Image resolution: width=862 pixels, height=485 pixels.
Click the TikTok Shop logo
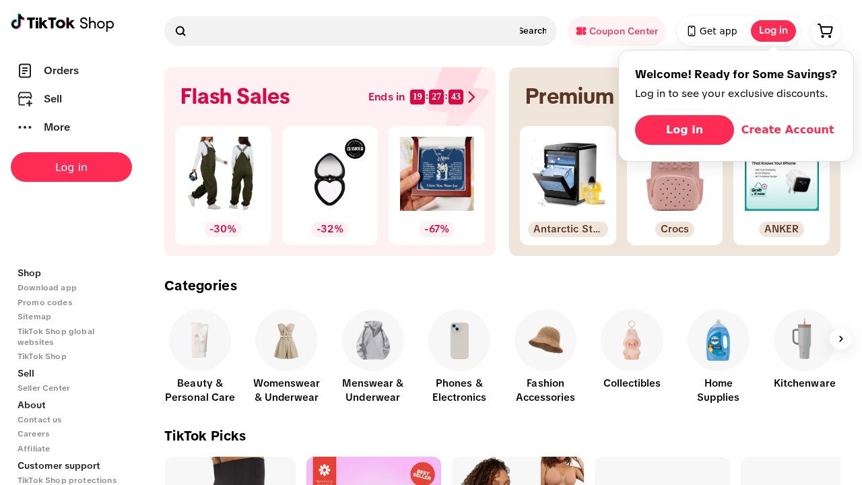point(62,23)
